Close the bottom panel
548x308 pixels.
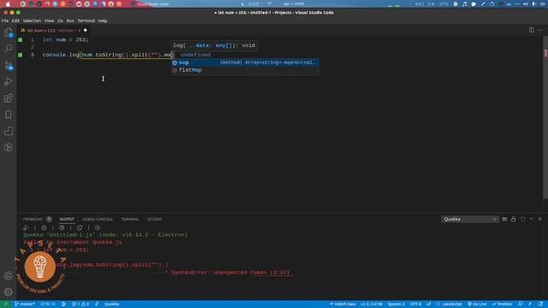[x=540, y=219]
